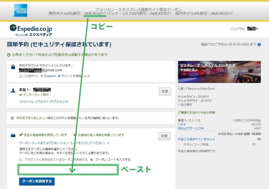Show map via 地図を表示 link
Screen dimensions: 269x189
coord(190,70)
